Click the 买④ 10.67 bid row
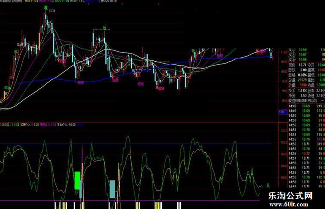 click(307, 55)
